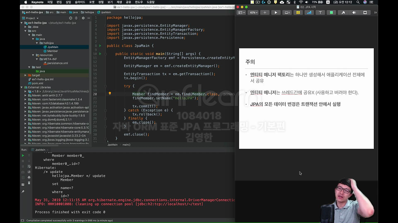The image size is (398, 223).
Task: Click the Keynote Live presentation icon
Action: point(287,13)
